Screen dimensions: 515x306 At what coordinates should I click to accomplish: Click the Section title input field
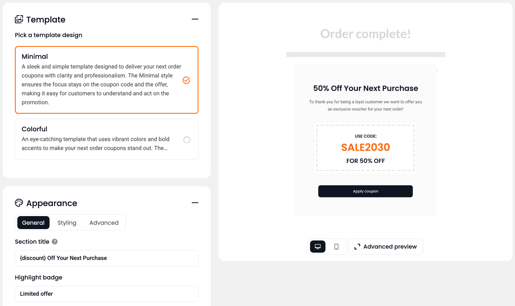(107, 258)
